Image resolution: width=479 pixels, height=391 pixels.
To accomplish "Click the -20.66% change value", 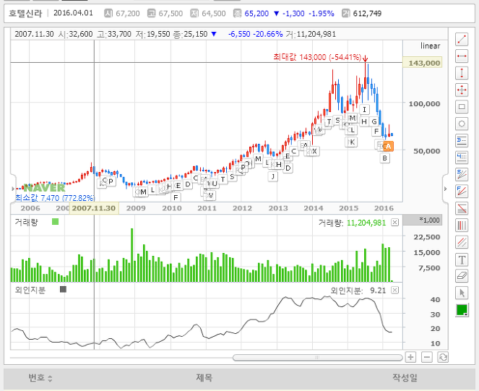I will [268, 34].
